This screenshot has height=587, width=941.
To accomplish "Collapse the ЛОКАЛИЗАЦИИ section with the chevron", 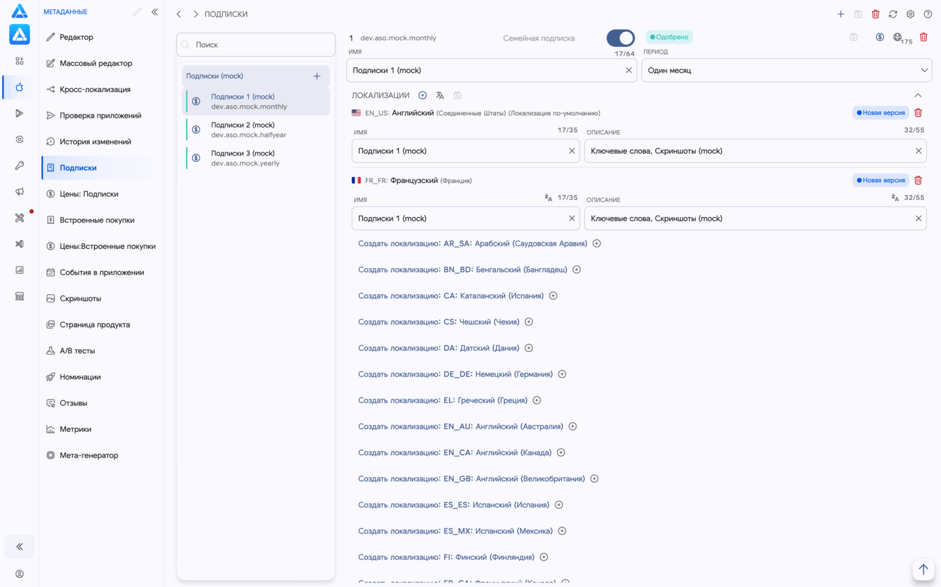I will (x=918, y=95).
